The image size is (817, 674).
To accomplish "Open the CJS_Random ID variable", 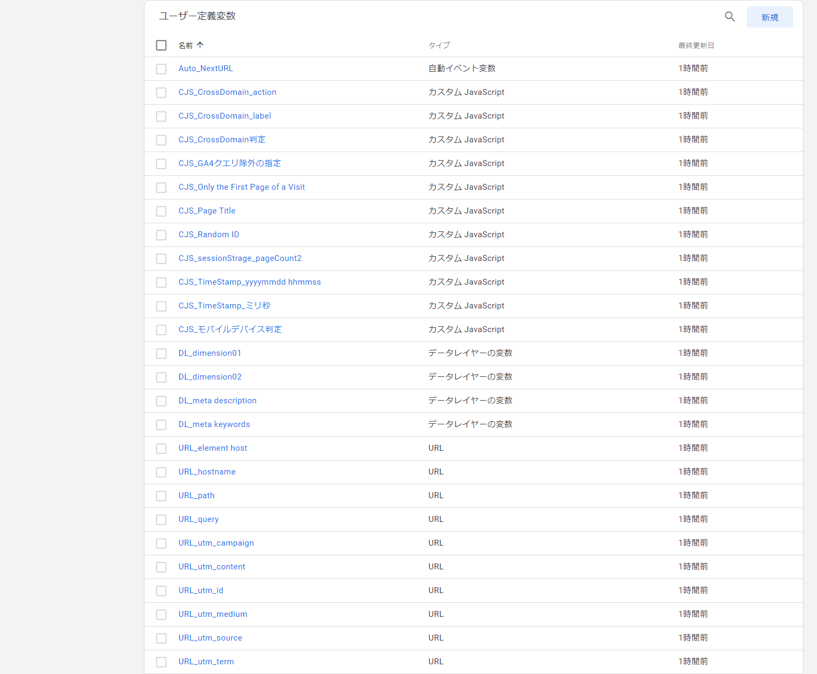I will (x=209, y=235).
